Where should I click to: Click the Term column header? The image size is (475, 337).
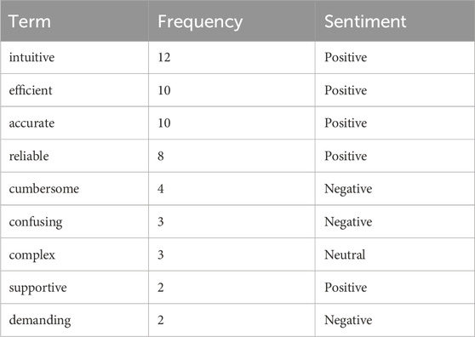coord(30,21)
